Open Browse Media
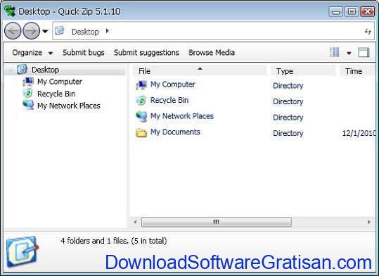This screenshot has width=379, height=276. [212, 53]
